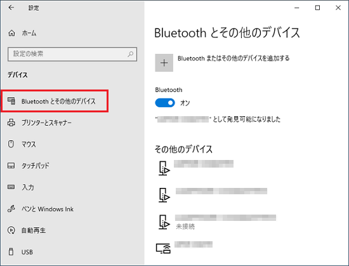The width and height of the screenshot is (349, 266).
Task: Click the keyboard icon beside 入力
Action: tap(11, 187)
